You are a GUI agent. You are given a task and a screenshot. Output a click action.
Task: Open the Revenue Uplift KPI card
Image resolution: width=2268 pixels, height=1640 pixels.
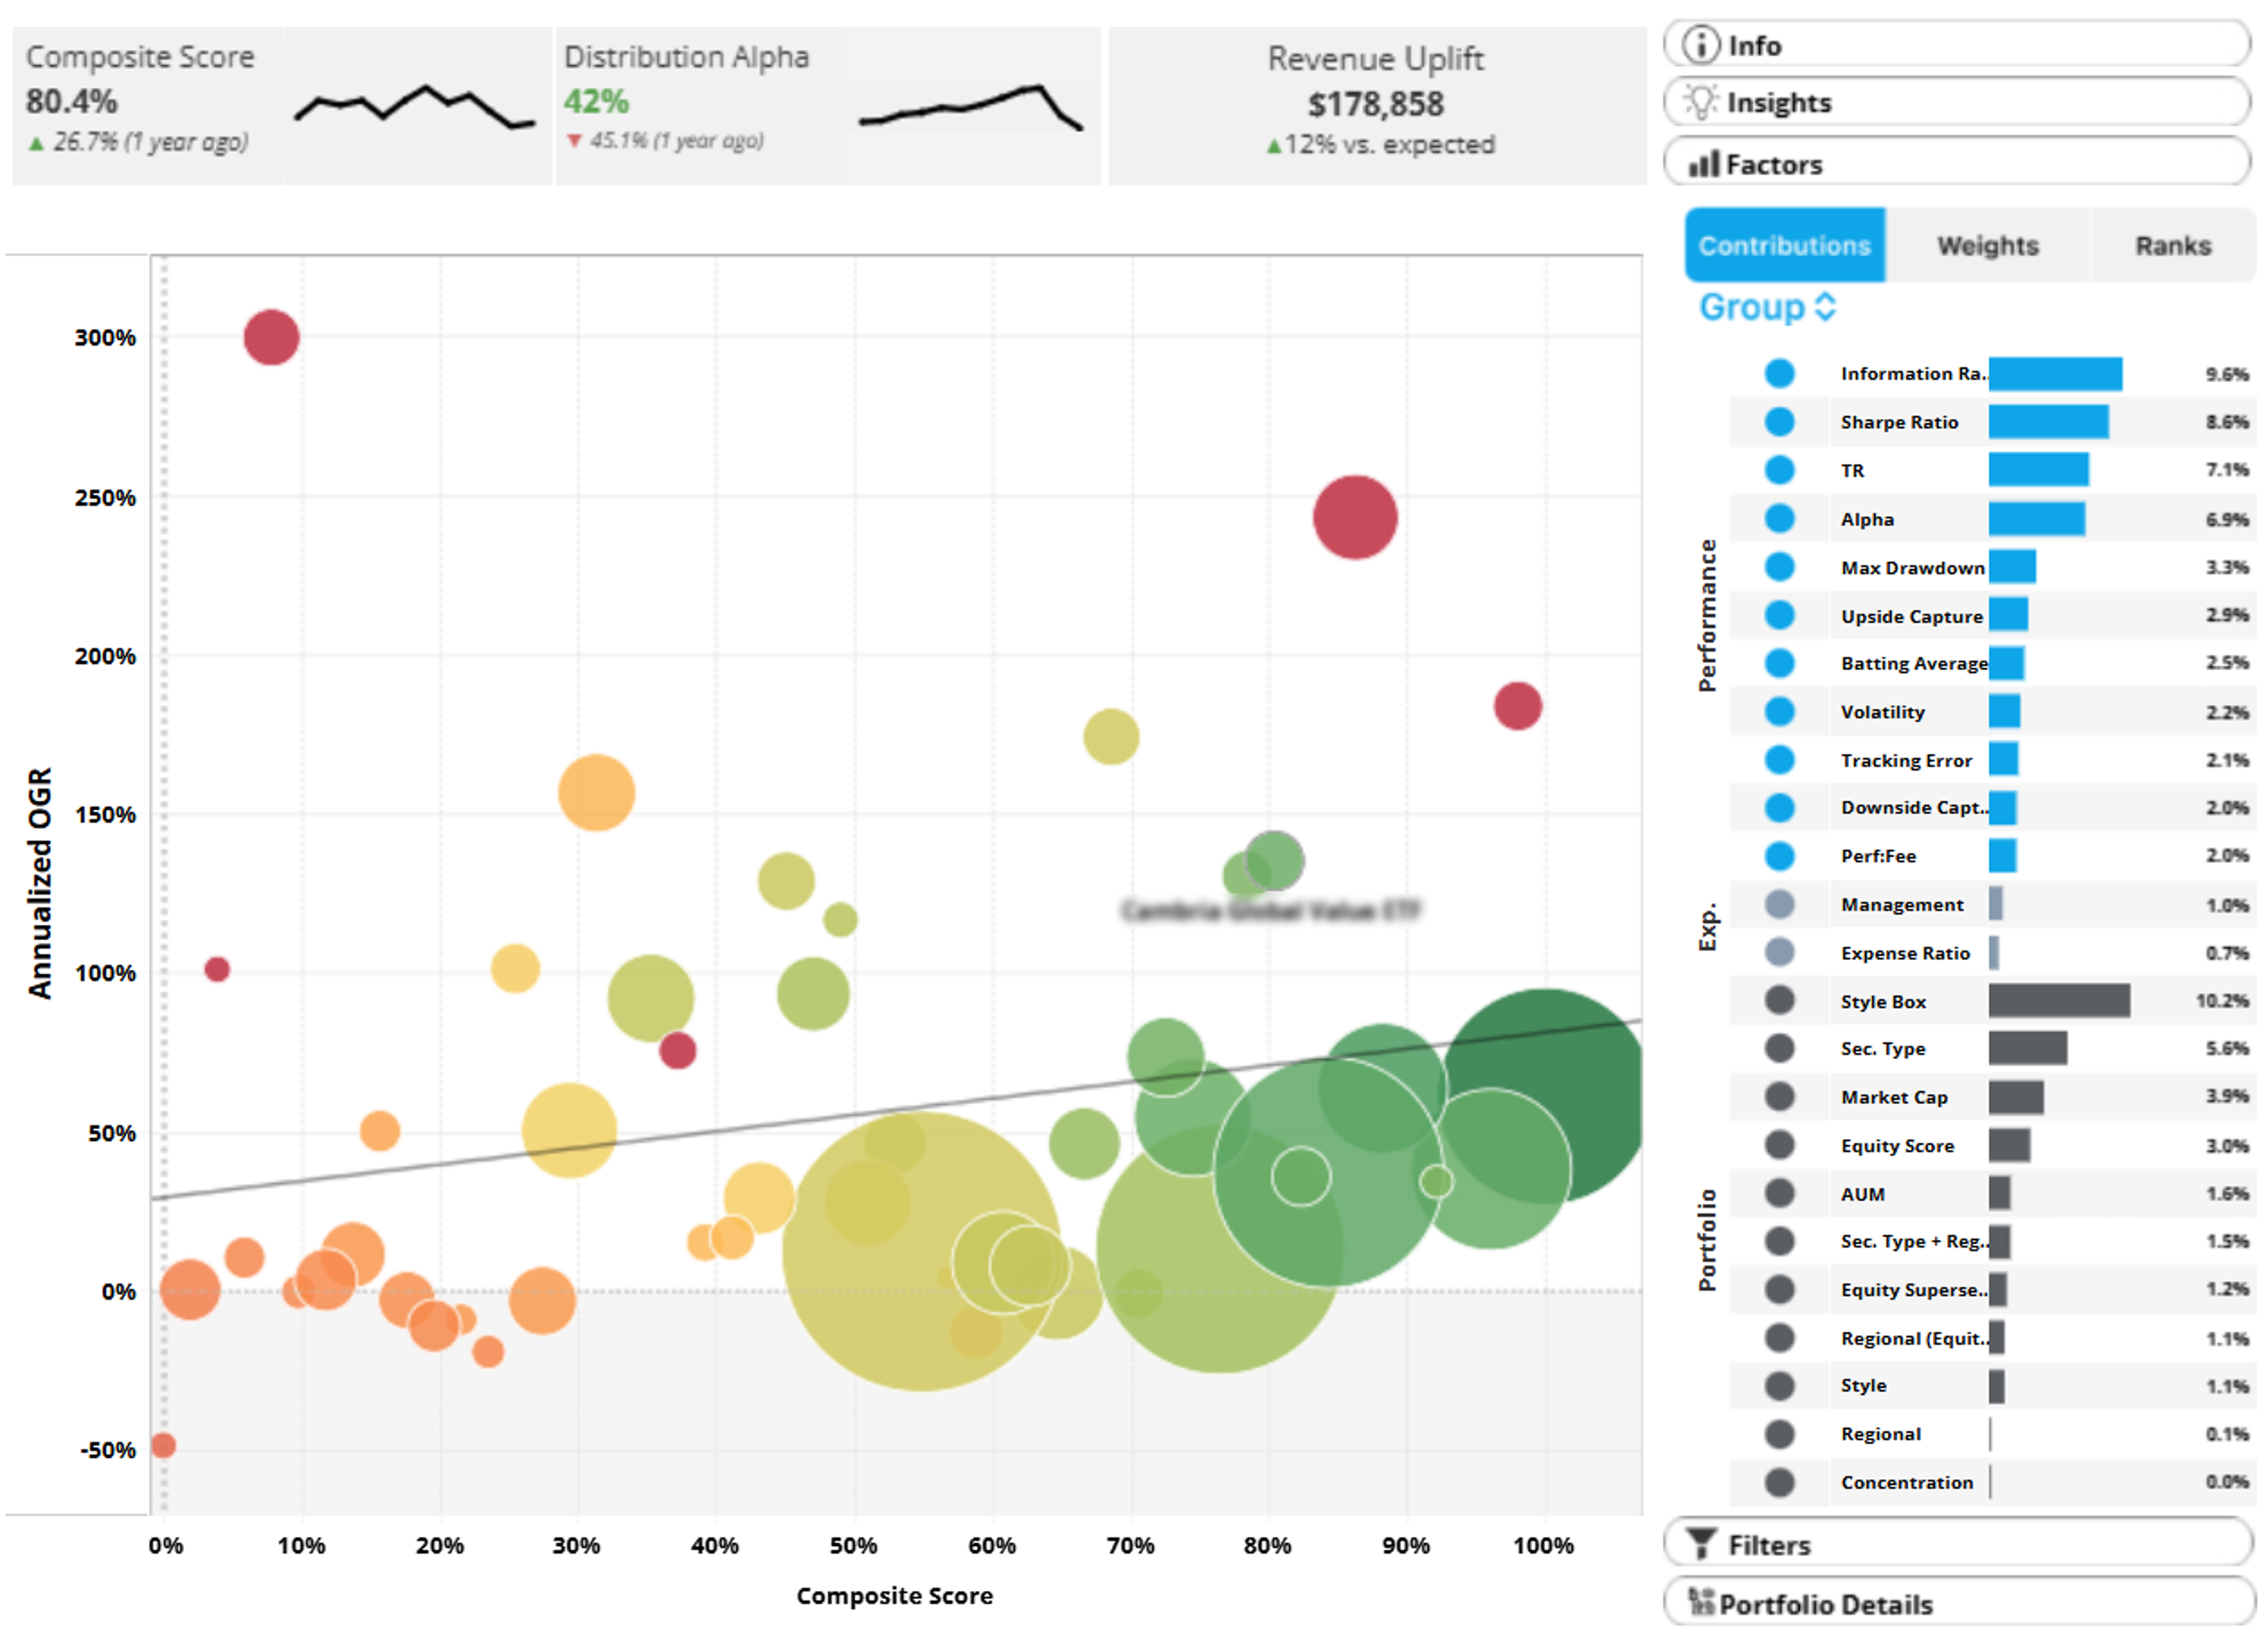[x=1377, y=105]
